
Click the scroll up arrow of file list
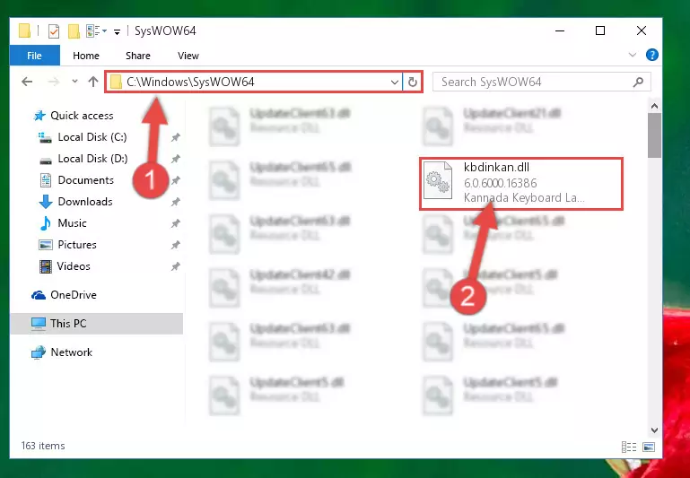(x=654, y=107)
